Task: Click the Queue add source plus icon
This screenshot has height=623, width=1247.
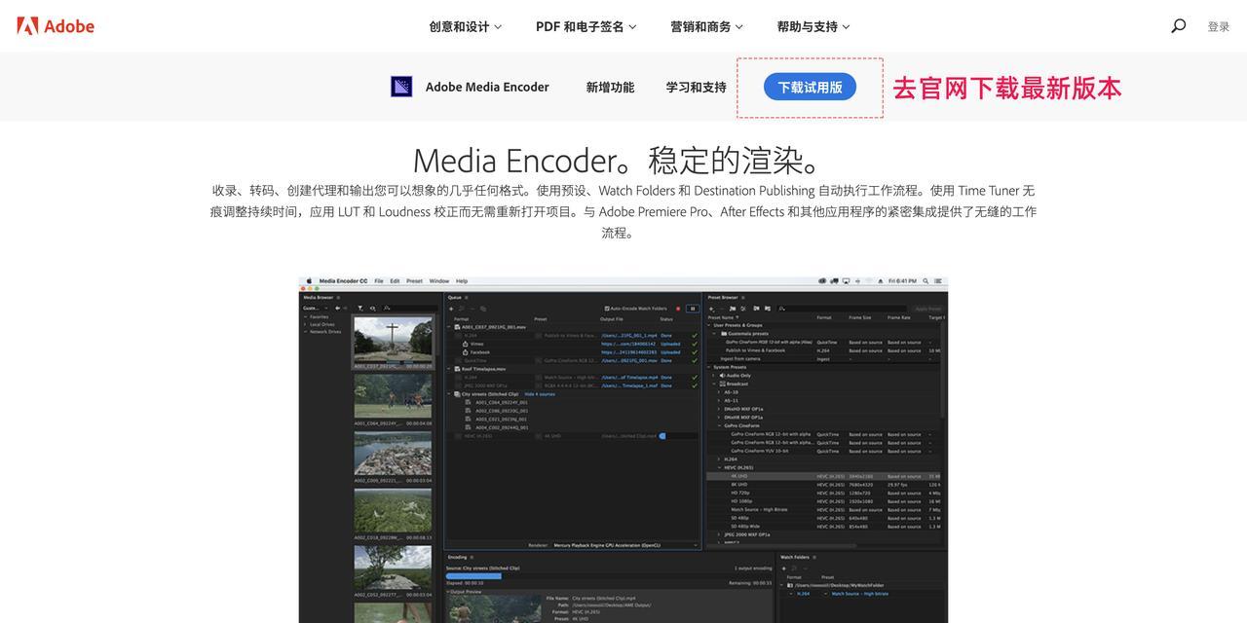Action: pos(451,309)
